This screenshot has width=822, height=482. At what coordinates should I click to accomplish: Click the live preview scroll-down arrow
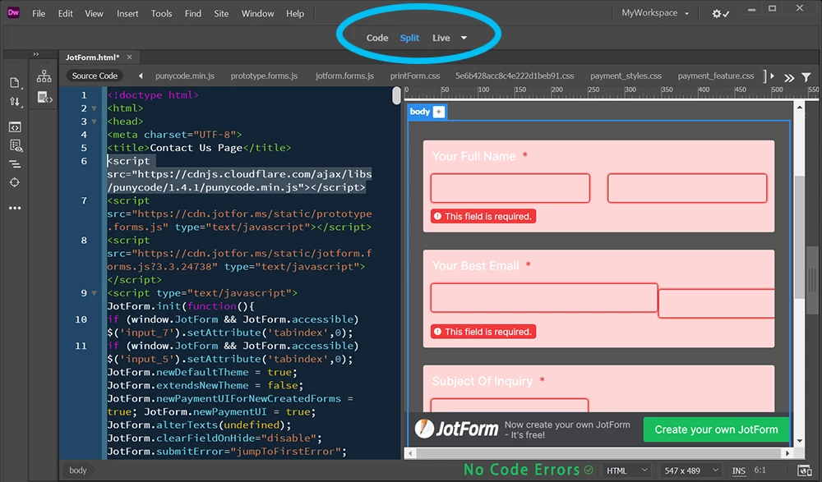tap(800, 441)
